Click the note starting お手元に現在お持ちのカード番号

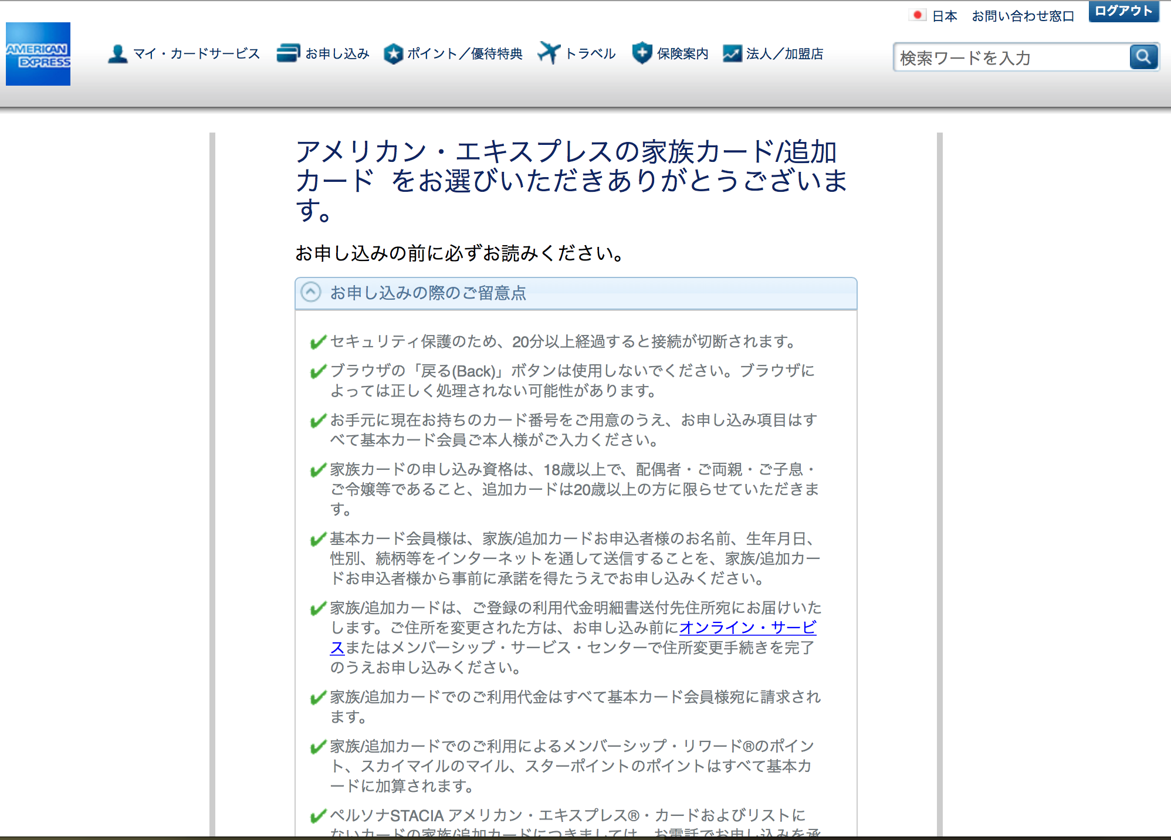(574, 430)
